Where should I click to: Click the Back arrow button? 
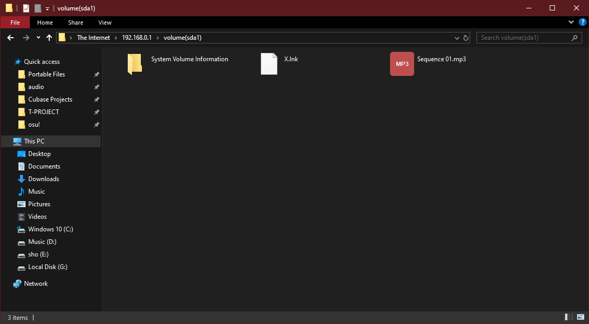10,38
